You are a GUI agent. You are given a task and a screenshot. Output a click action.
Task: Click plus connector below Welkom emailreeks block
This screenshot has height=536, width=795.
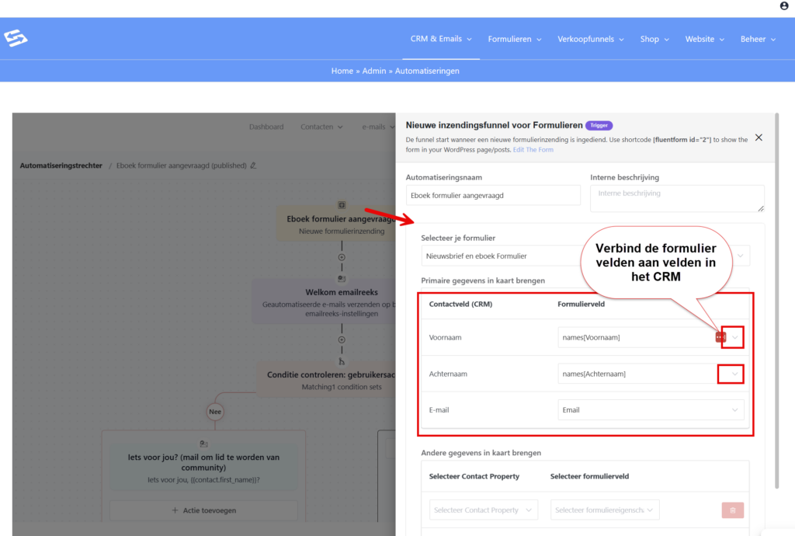tap(341, 339)
